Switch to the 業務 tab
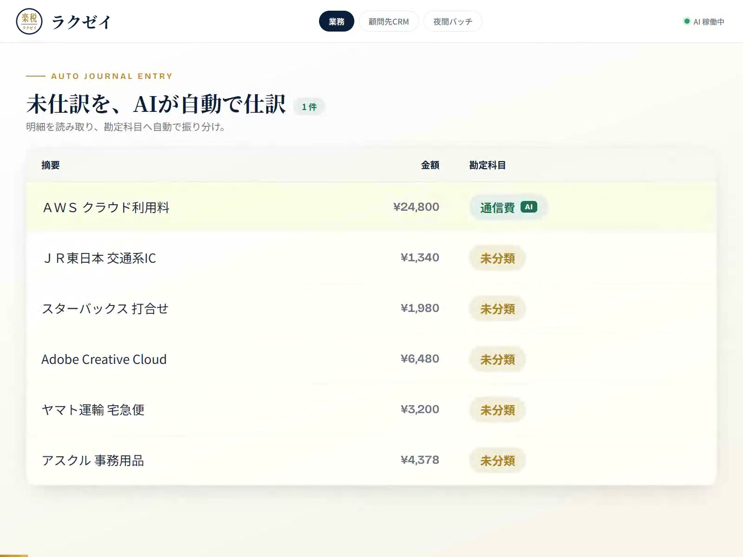Screen dimensions: 743x557 337,21
